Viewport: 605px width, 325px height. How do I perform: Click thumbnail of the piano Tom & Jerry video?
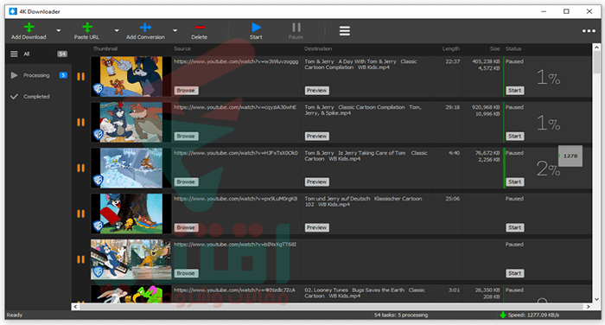click(x=131, y=259)
